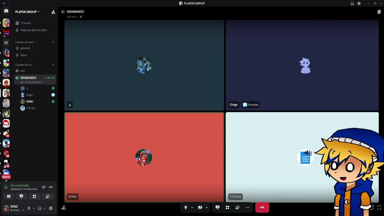Open user settings gear
Image resolution: width=384 pixels, height=216 pixels.
[51, 208]
